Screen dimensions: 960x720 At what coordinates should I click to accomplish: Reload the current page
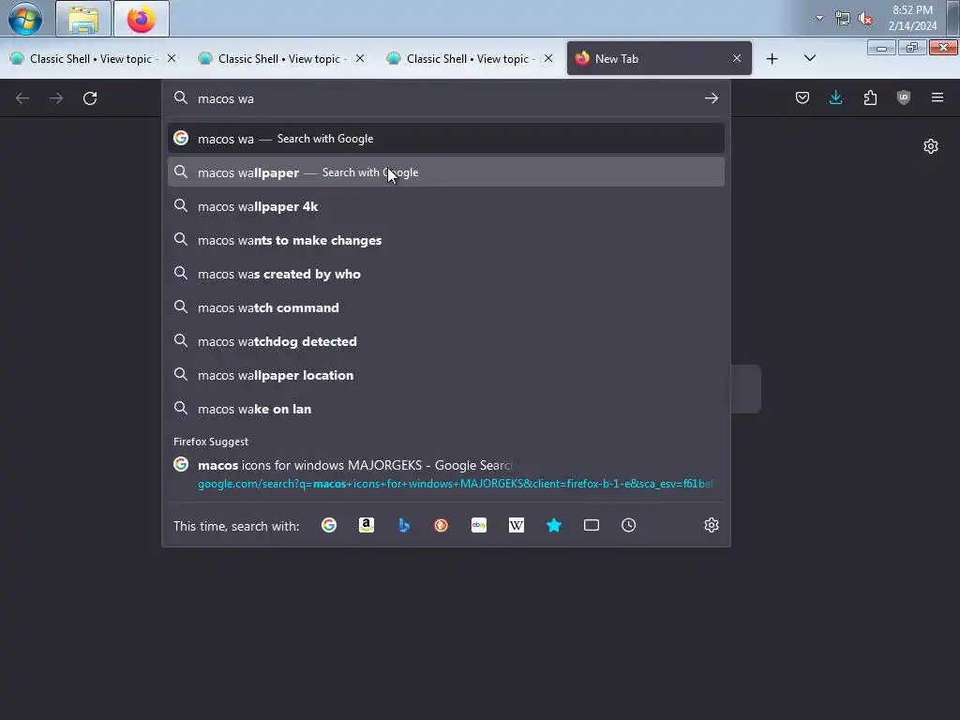(90, 98)
